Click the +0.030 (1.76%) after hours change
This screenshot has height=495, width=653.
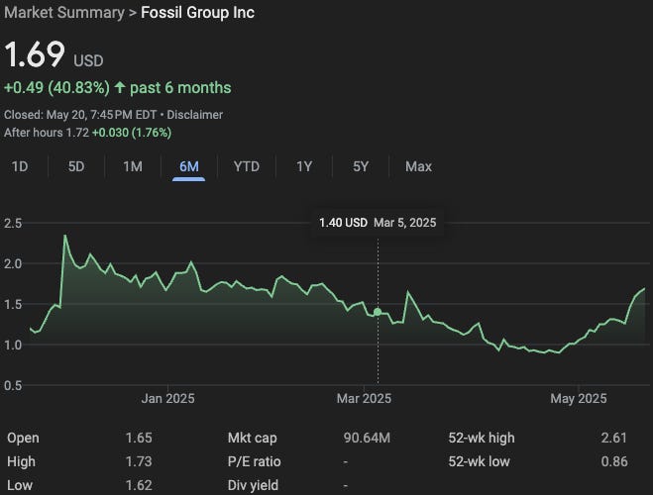[132, 133]
